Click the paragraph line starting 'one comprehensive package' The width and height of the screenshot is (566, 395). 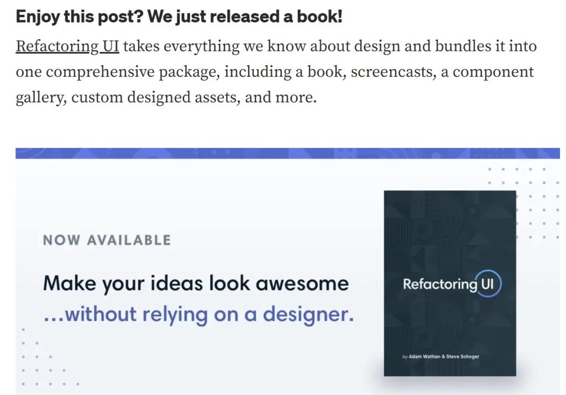tap(275, 72)
